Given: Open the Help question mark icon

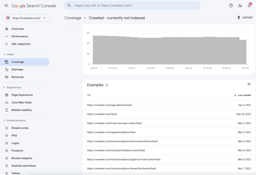Looking at the screenshot, I should pyautogui.click(x=231, y=5).
